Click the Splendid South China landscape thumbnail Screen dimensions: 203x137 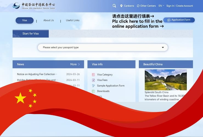pos(166,80)
